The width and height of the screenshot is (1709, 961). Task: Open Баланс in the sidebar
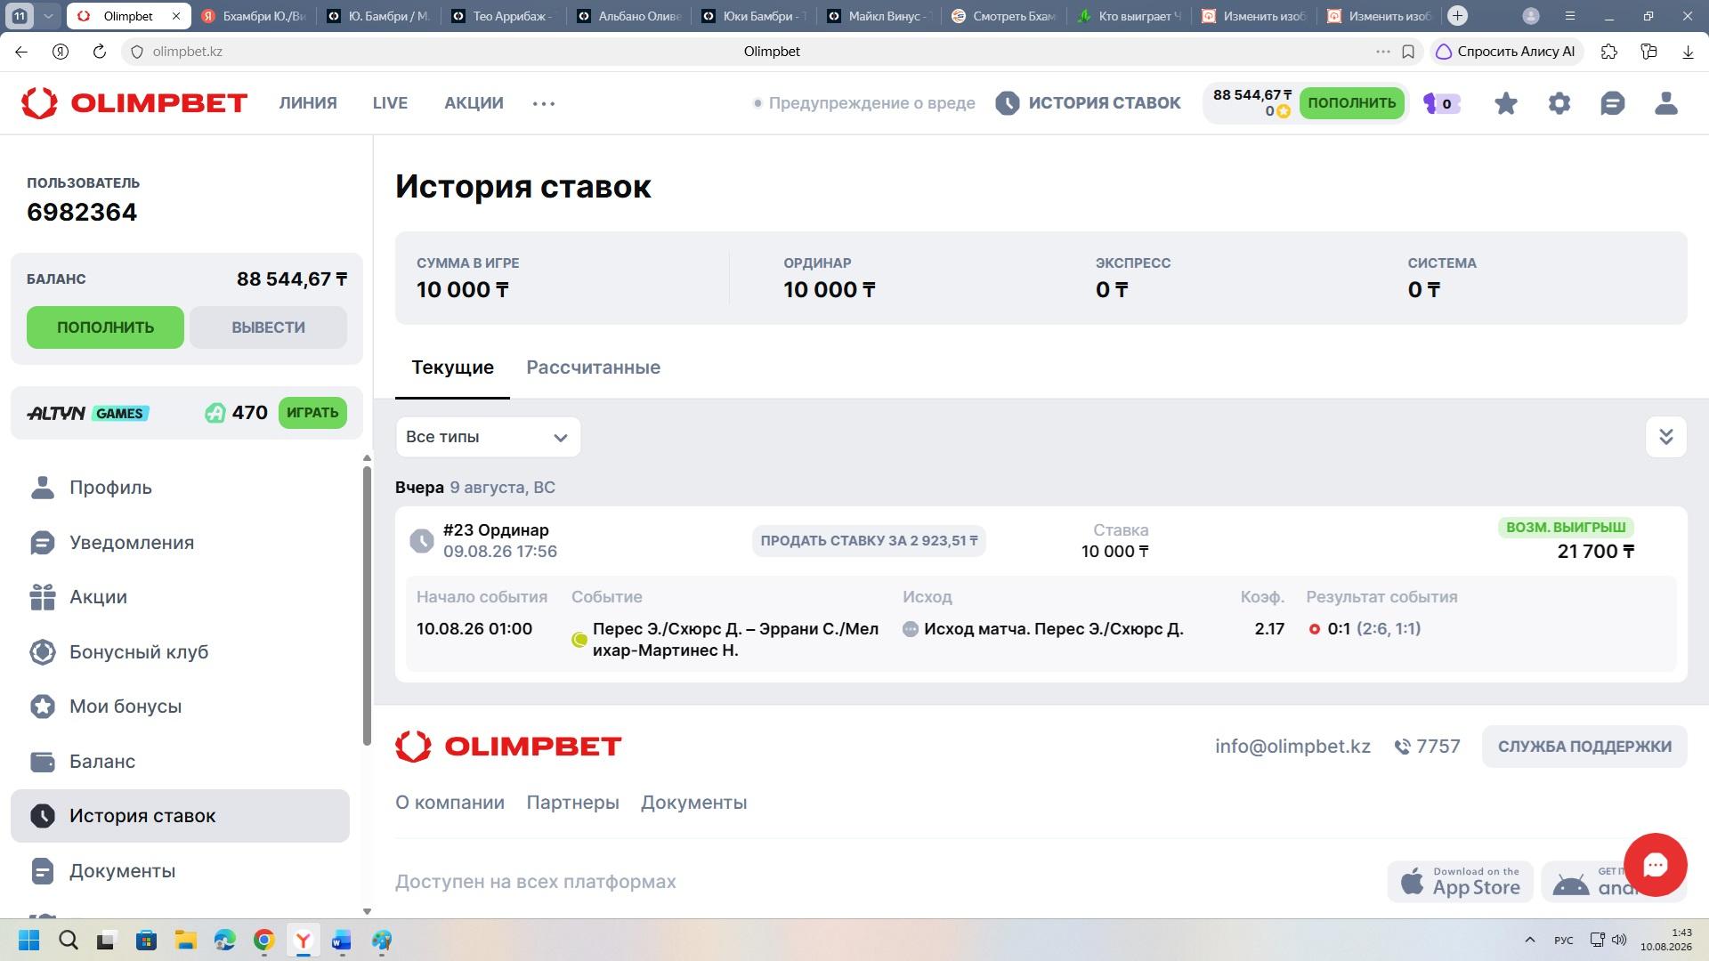[180, 762]
